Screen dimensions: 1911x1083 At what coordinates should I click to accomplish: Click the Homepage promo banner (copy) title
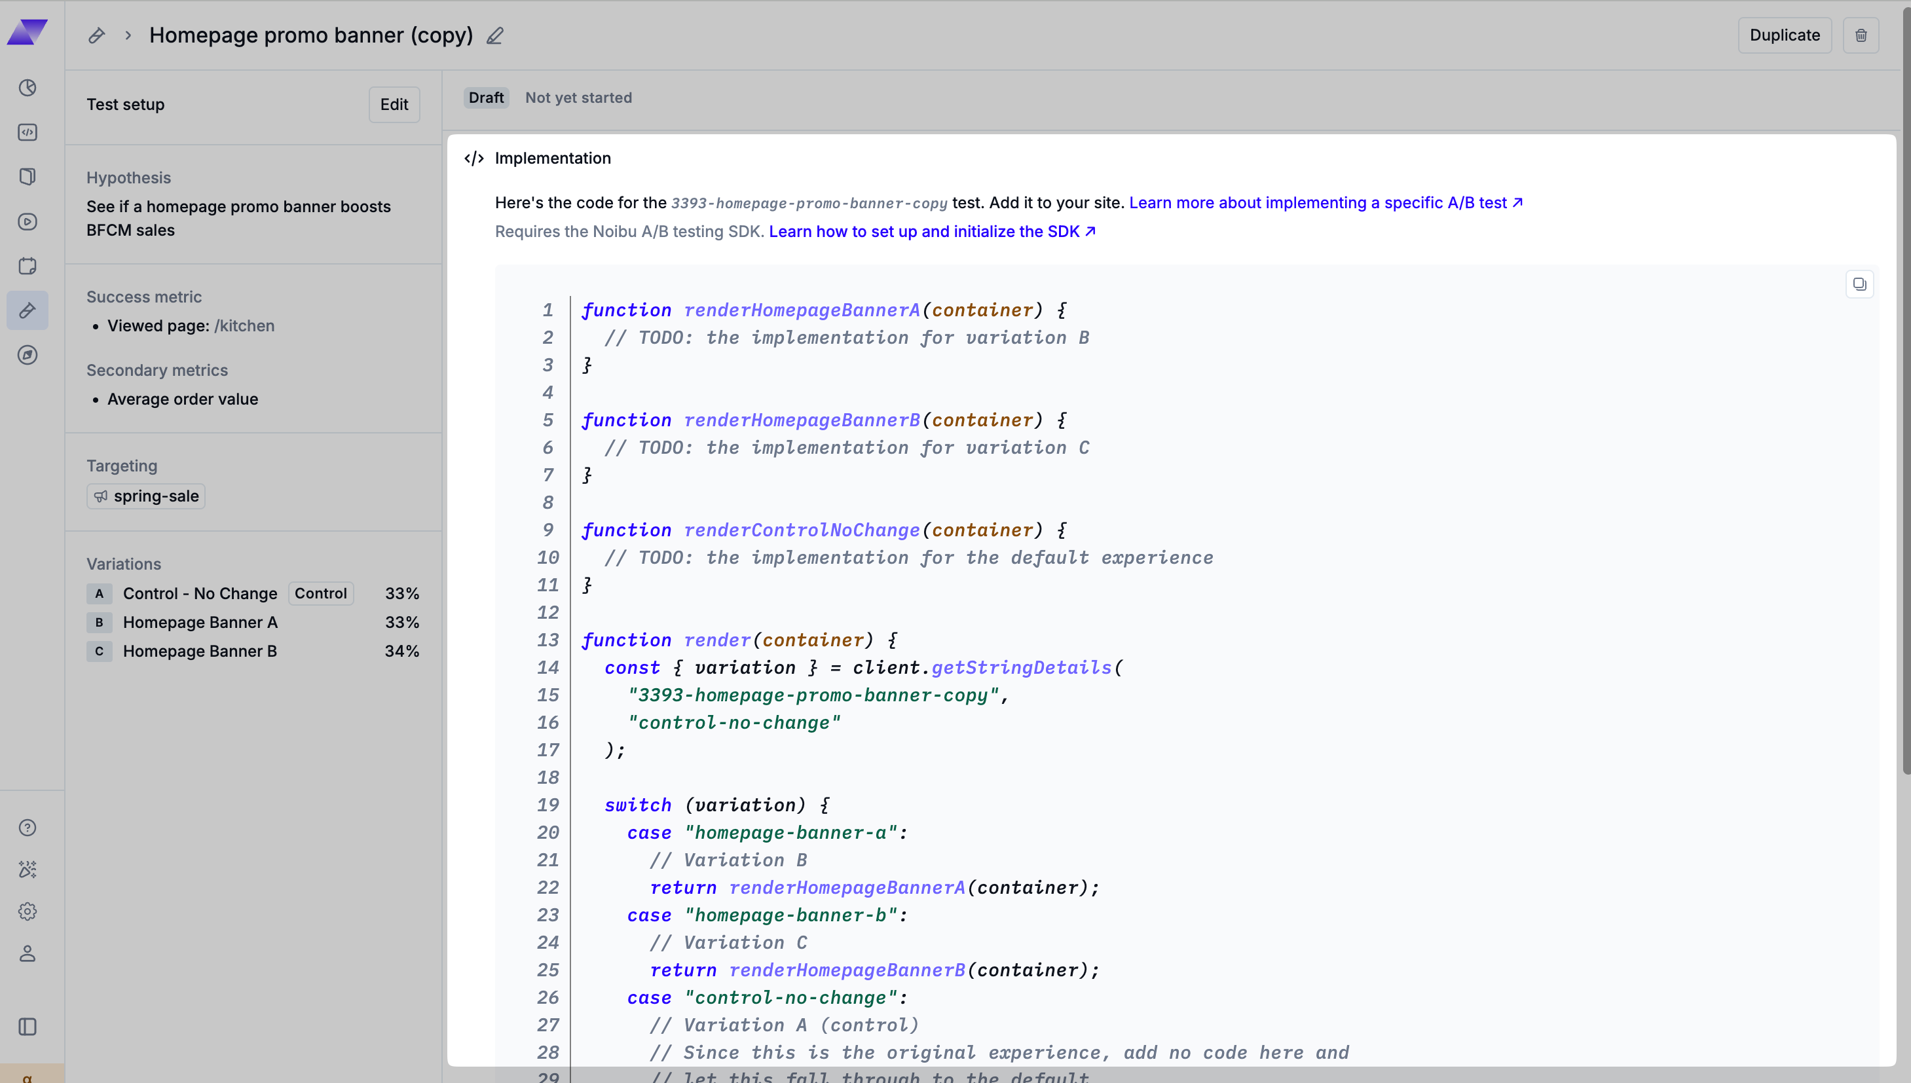click(x=311, y=36)
